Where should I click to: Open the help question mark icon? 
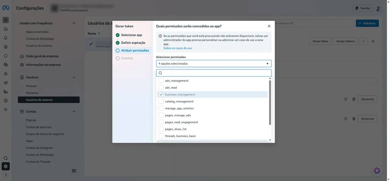point(5,175)
